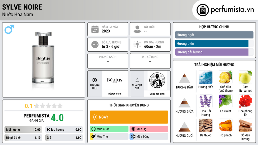Screen dimensions: 258x145
Task: Select the Mùa Xuân season bar
Action: (109, 129)
